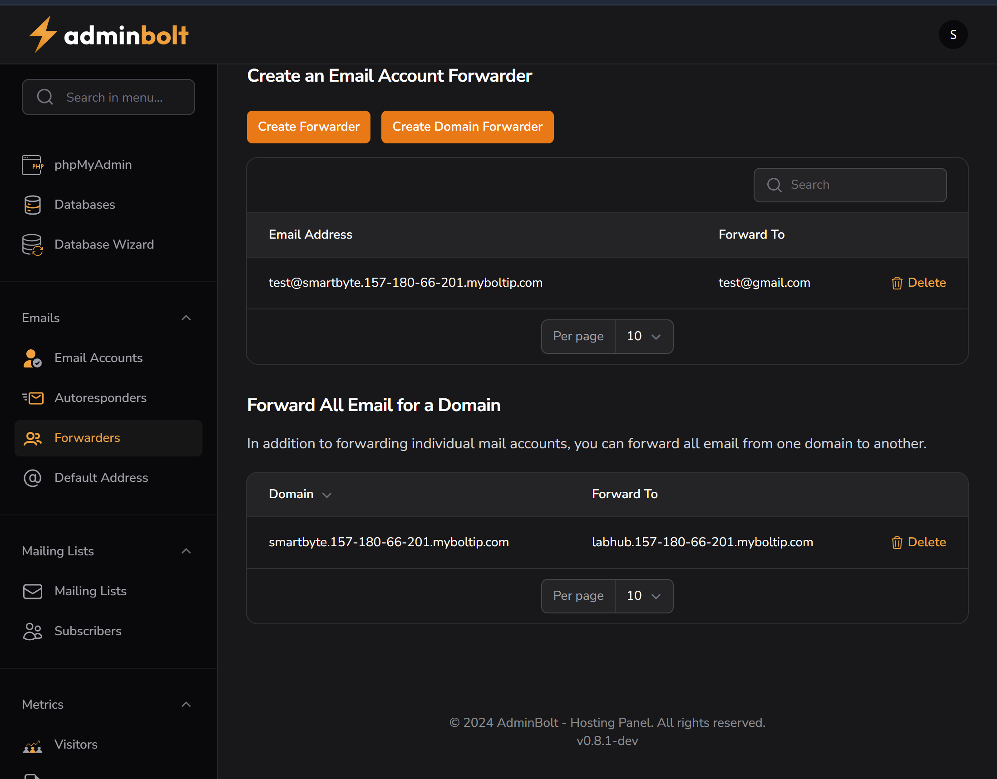The height and width of the screenshot is (779, 997).
Task: Select the Email Accounts icon
Action: tap(32, 358)
